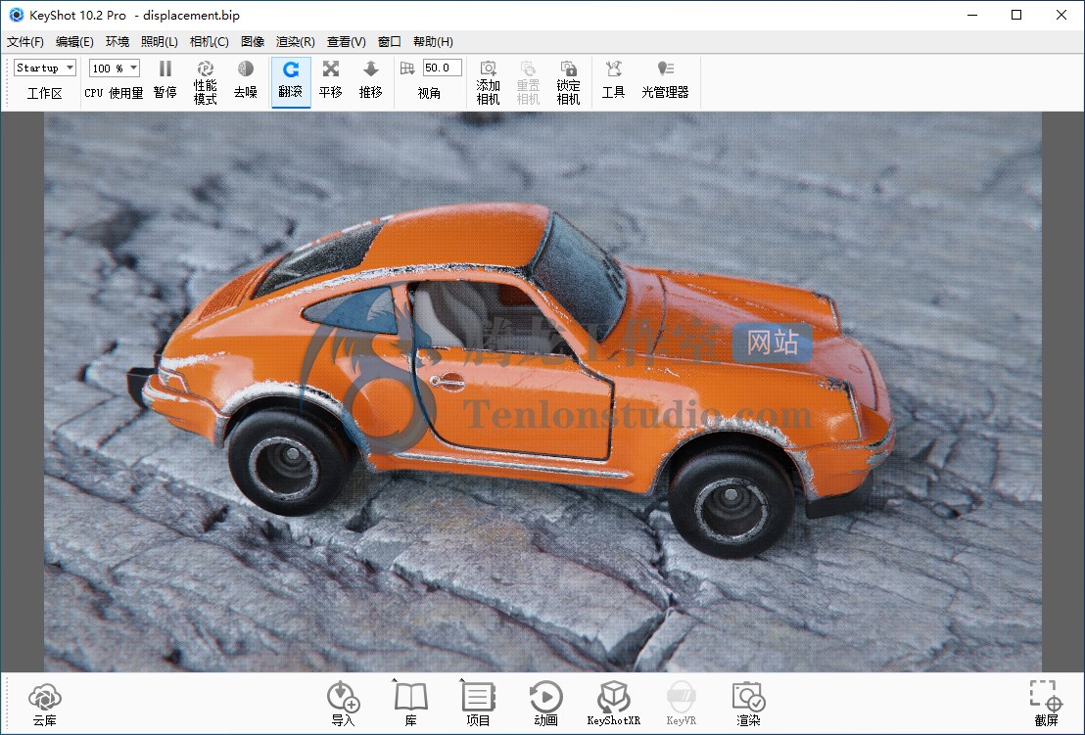Open the Edit (编辑) menu

click(74, 41)
